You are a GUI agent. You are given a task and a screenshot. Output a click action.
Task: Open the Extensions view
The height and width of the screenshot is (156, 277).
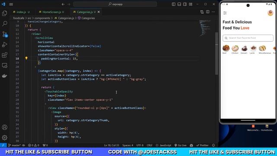[5, 55]
